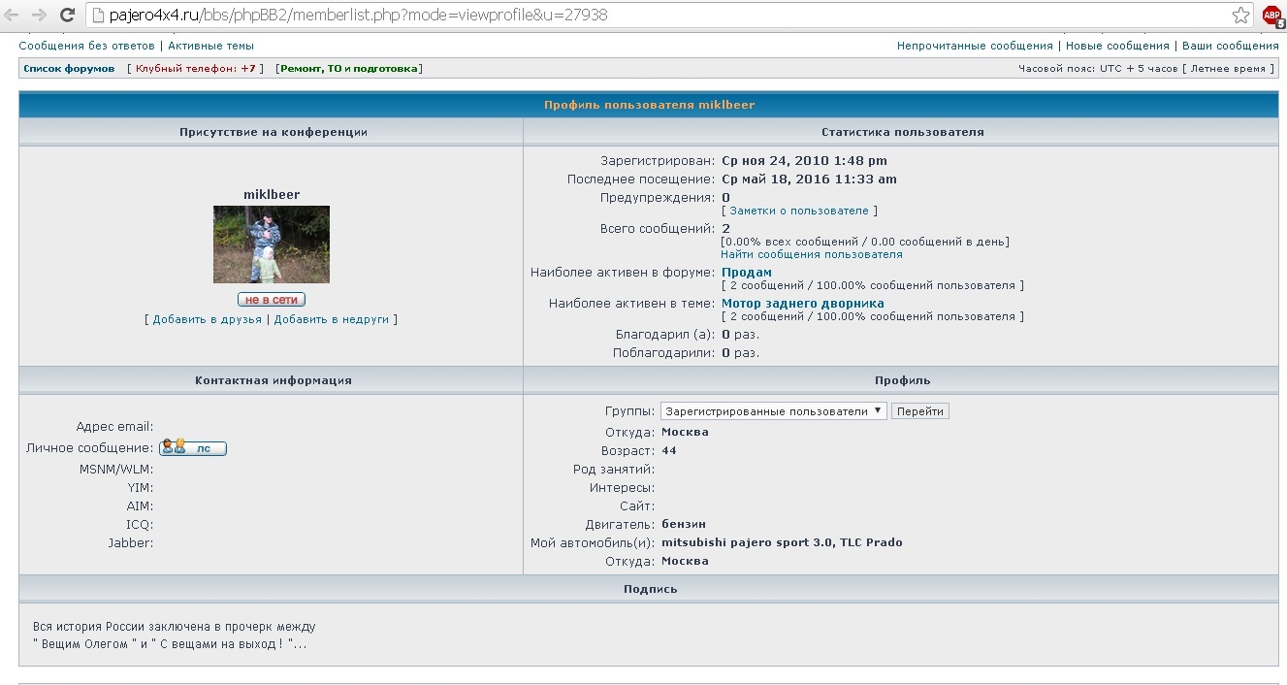Click timezone text 'Часовой пояс: UTC + 5 часов'
The width and height of the screenshot is (1287, 685).
click(1098, 69)
